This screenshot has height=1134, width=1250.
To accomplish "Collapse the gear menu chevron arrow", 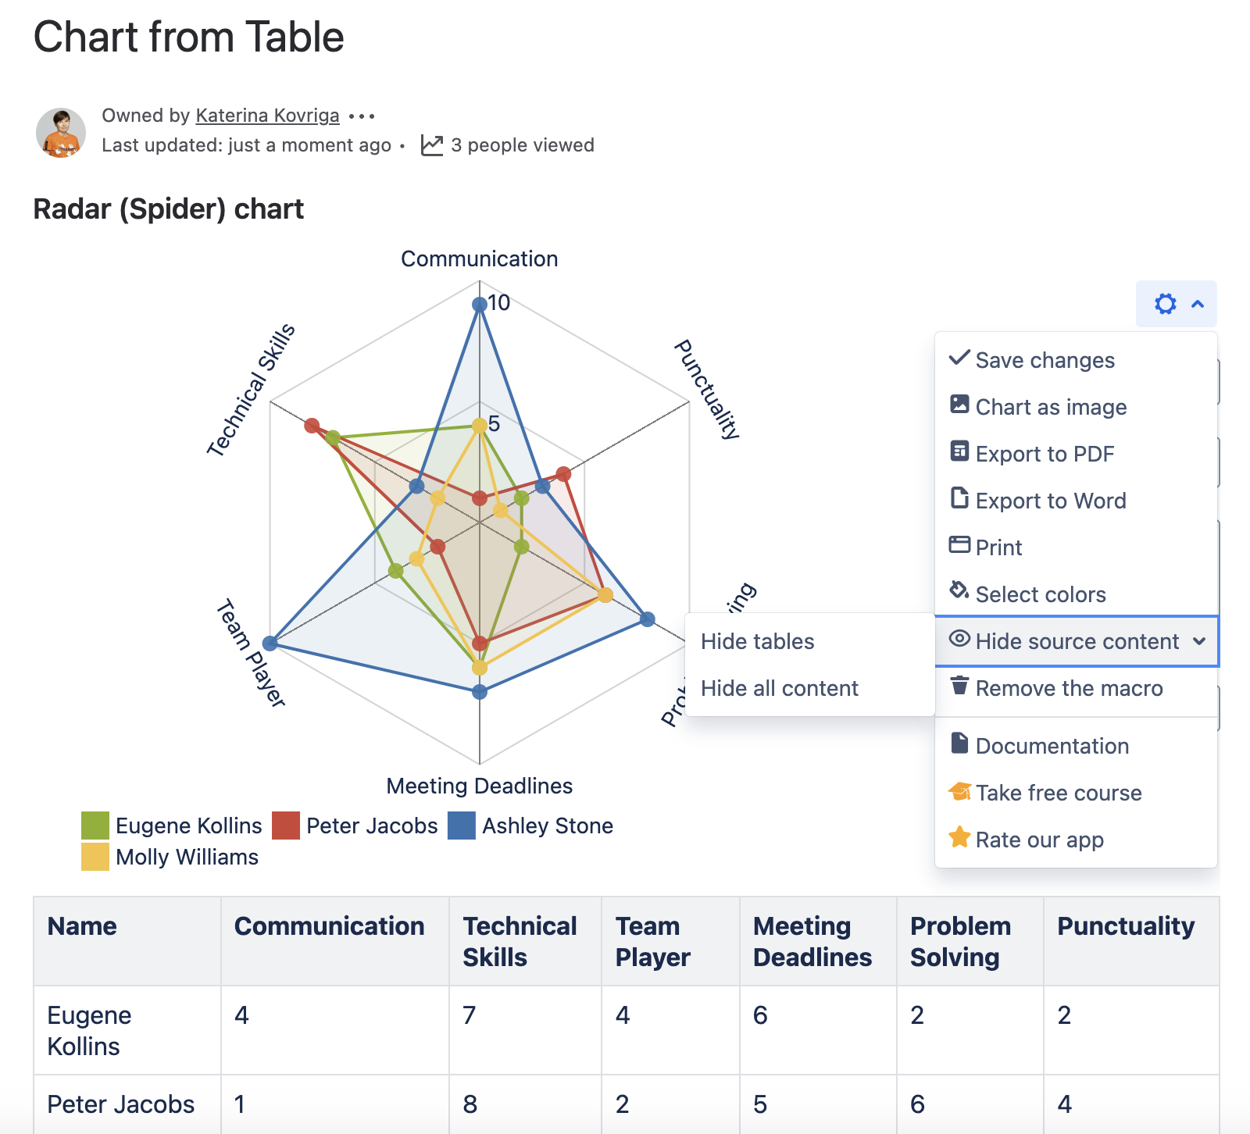I will pyautogui.click(x=1198, y=304).
